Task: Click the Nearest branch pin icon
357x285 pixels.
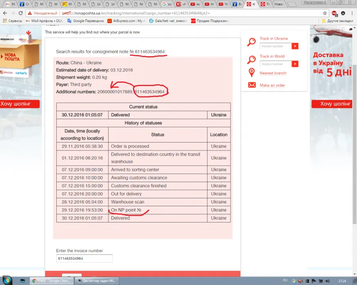Action: tap(251, 72)
